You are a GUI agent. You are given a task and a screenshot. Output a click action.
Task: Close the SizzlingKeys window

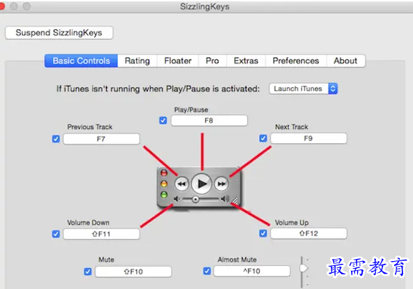(1, 6)
